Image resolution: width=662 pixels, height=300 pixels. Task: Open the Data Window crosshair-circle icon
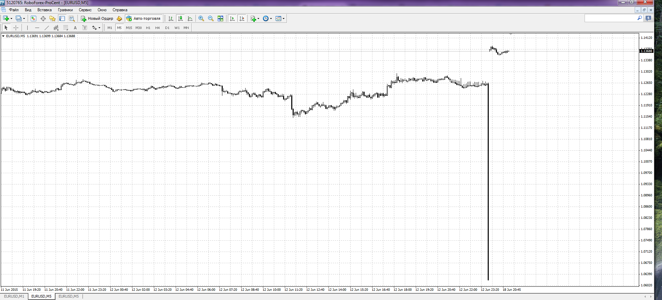tap(43, 18)
